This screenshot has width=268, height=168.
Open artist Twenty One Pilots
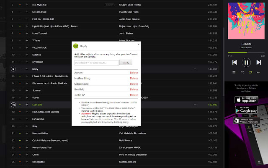click(129, 12)
